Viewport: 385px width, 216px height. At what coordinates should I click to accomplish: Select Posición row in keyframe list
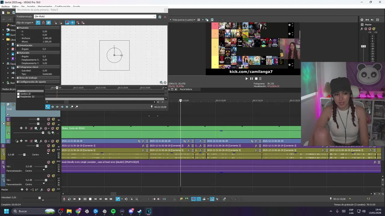(30, 91)
